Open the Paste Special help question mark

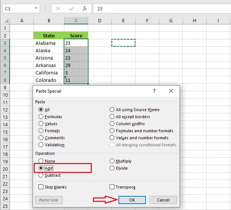(154, 91)
